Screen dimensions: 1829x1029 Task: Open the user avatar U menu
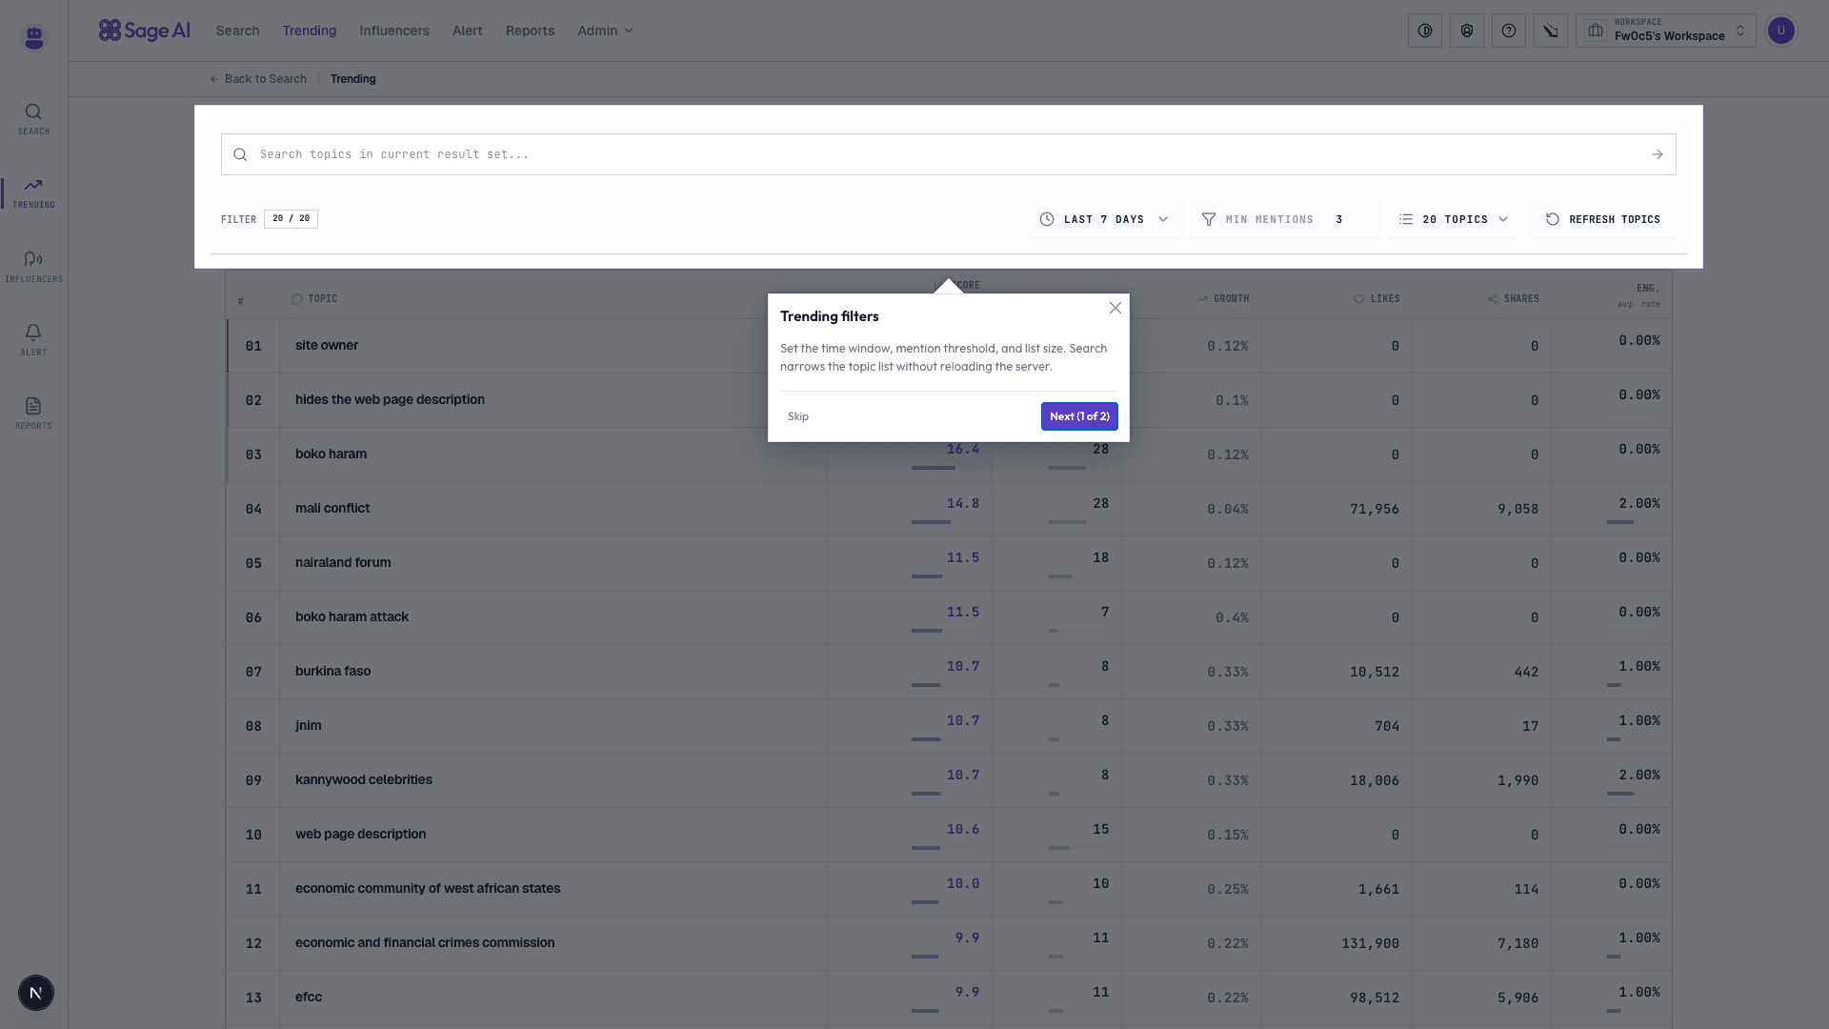point(1781,30)
